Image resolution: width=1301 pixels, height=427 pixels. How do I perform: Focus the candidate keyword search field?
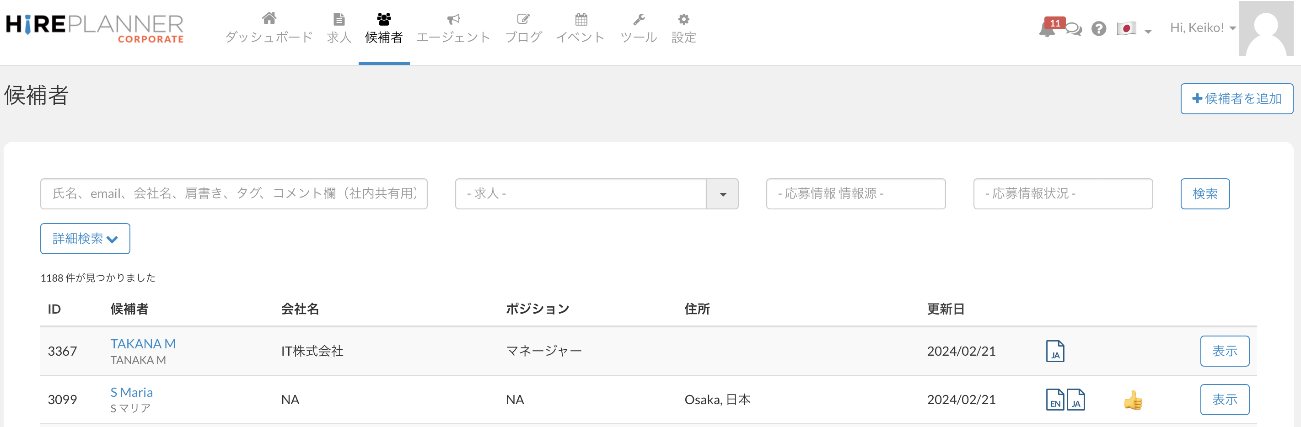click(234, 194)
